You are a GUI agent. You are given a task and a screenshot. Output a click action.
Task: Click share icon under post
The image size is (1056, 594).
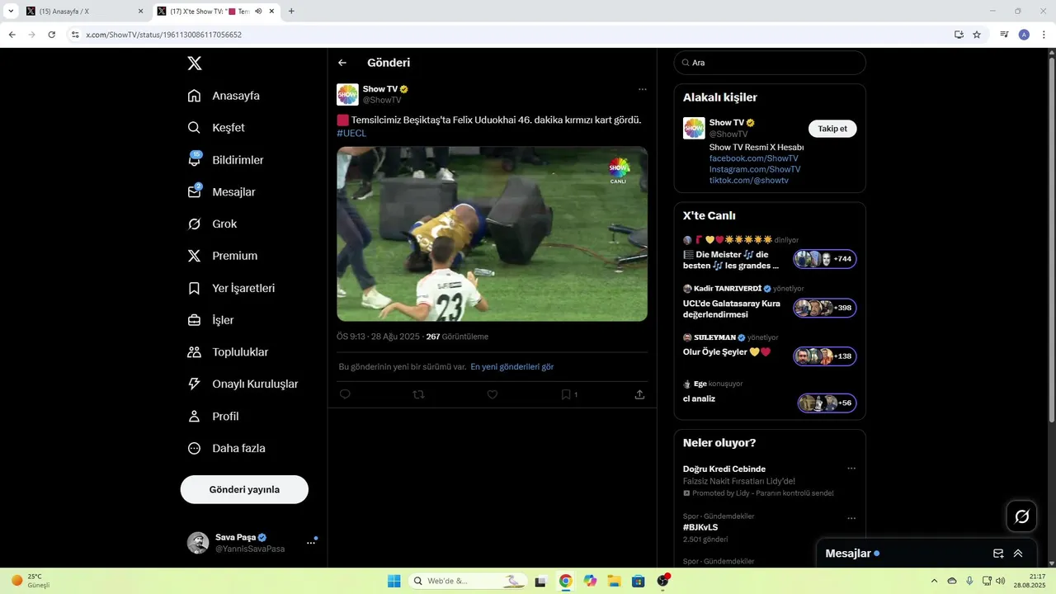tap(639, 394)
